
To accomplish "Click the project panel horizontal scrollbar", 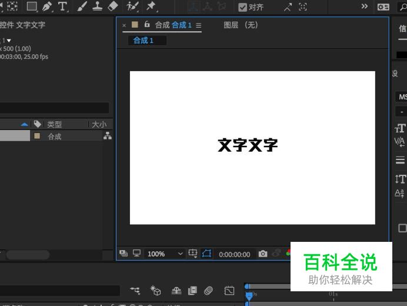I will point(28,255).
